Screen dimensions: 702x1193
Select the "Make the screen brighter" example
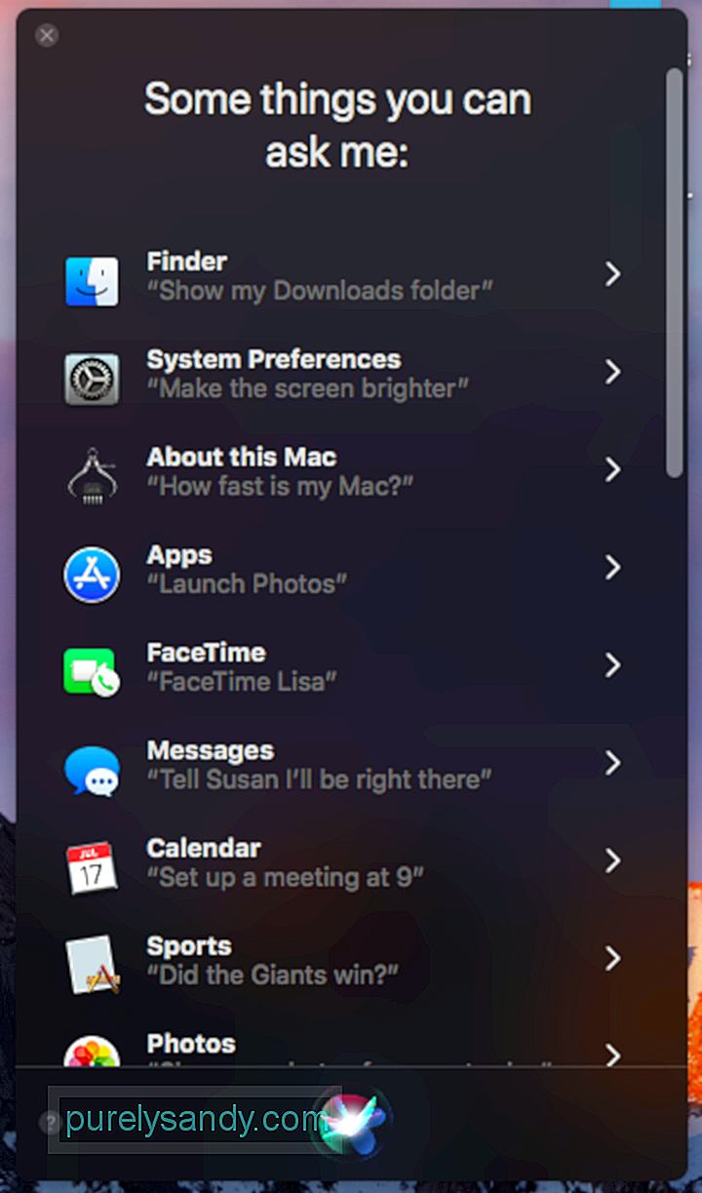point(308,388)
